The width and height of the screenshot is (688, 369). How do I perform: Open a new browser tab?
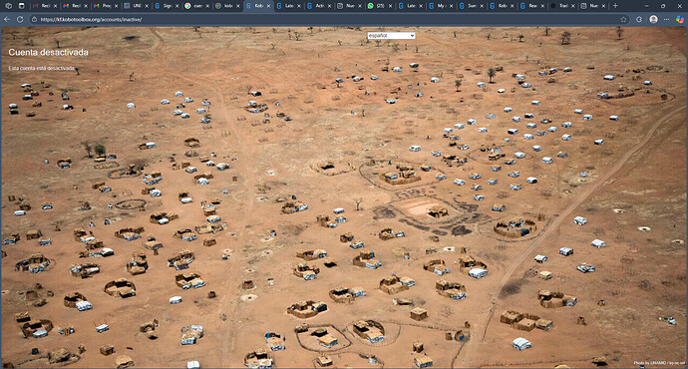[x=615, y=6]
